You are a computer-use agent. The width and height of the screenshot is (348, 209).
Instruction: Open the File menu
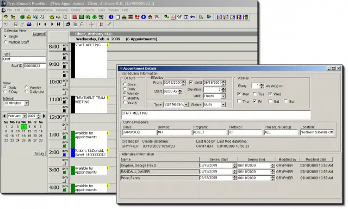(9, 10)
